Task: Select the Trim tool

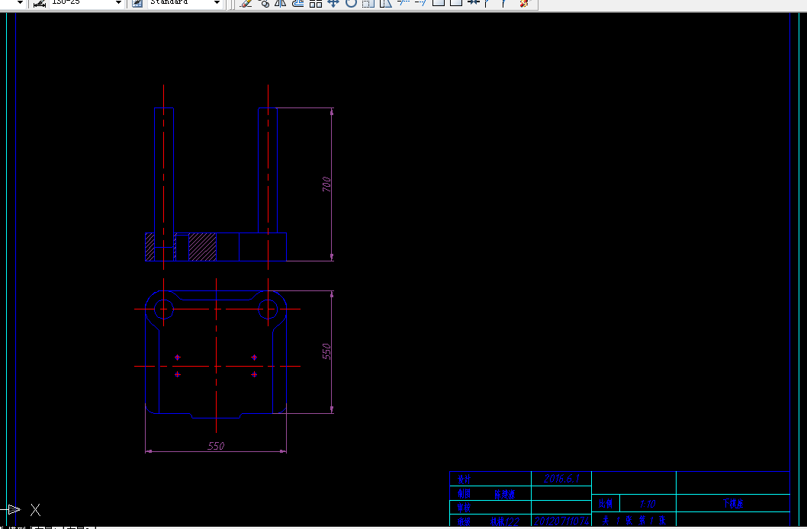Action: coord(404,2)
